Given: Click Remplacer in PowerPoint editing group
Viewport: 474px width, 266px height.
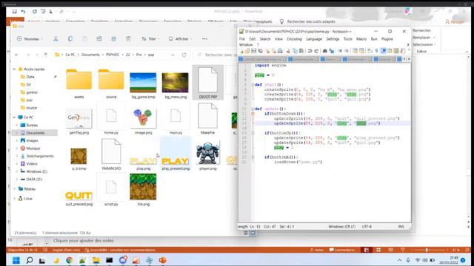Looking at the screenshot, I should tap(421, 38).
